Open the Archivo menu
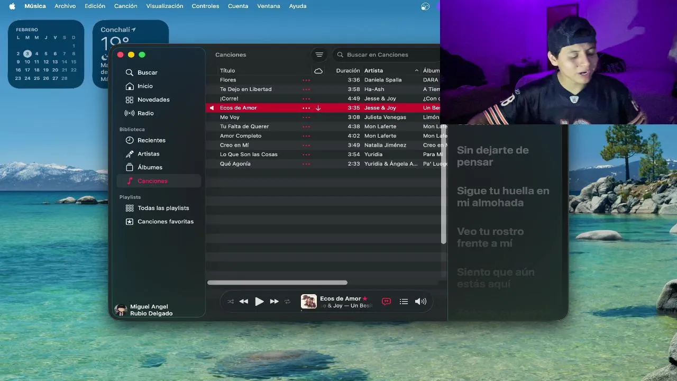Screen dimensions: 677x381 [65, 6]
